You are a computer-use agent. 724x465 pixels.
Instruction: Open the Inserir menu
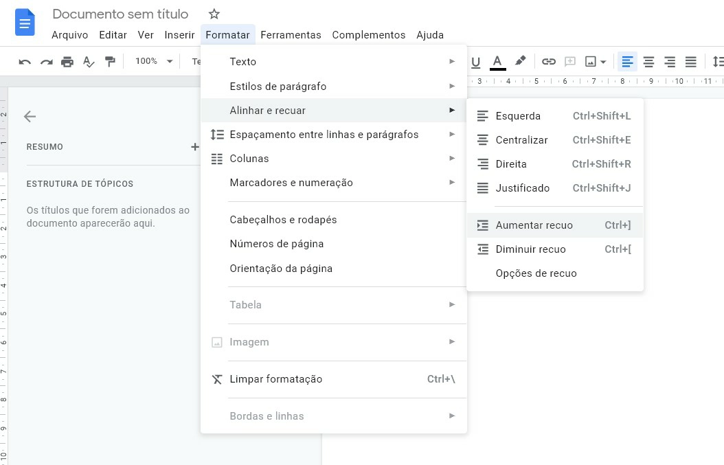coord(179,35)
